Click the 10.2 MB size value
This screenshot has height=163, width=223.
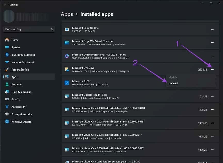[x=203, y=150]
